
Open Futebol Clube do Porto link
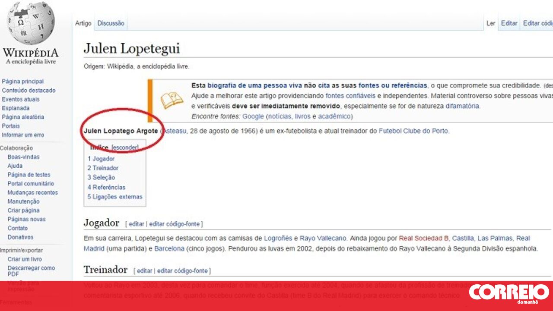[413, 131]
